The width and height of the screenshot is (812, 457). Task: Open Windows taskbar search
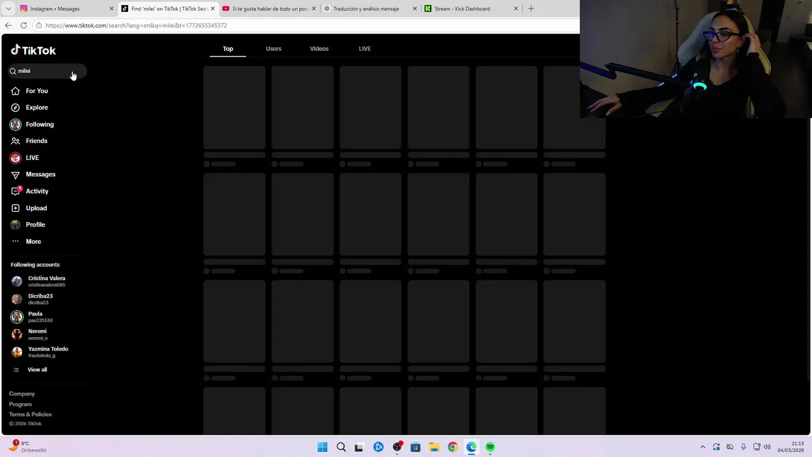(341, 447)
